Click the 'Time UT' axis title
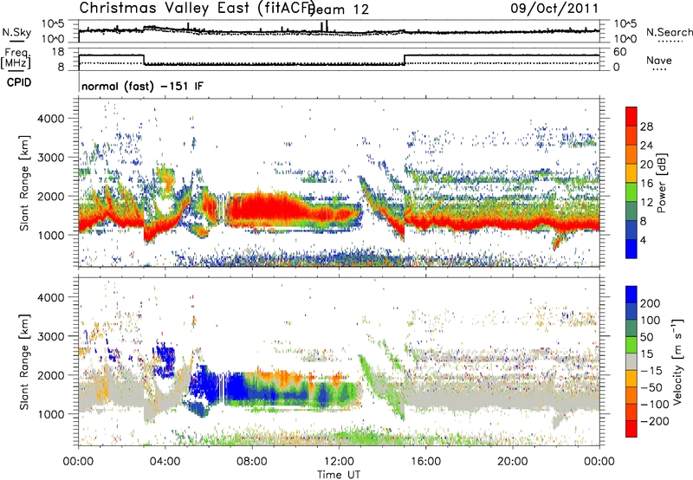This screenshot has height=480, width=693. (339, 474)
